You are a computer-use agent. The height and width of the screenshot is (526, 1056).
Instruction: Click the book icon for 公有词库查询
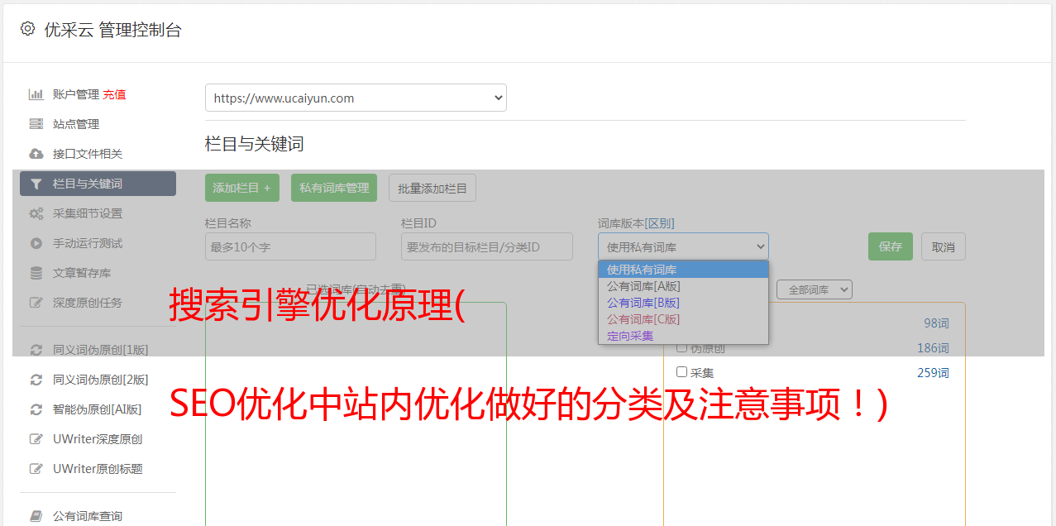(x=36, y=516)
